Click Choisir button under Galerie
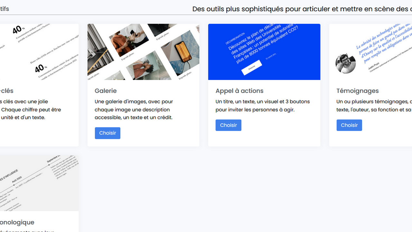 (108, 133)
